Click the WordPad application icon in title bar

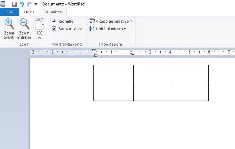[3, 4]
